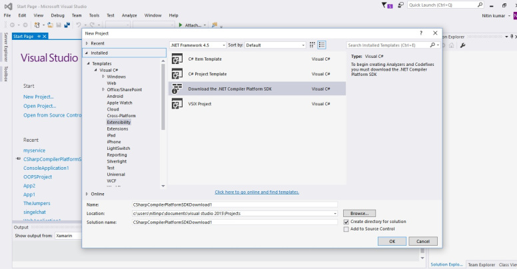Collapse the Templates tree node

pyautogui.click(x=89, y=63)
